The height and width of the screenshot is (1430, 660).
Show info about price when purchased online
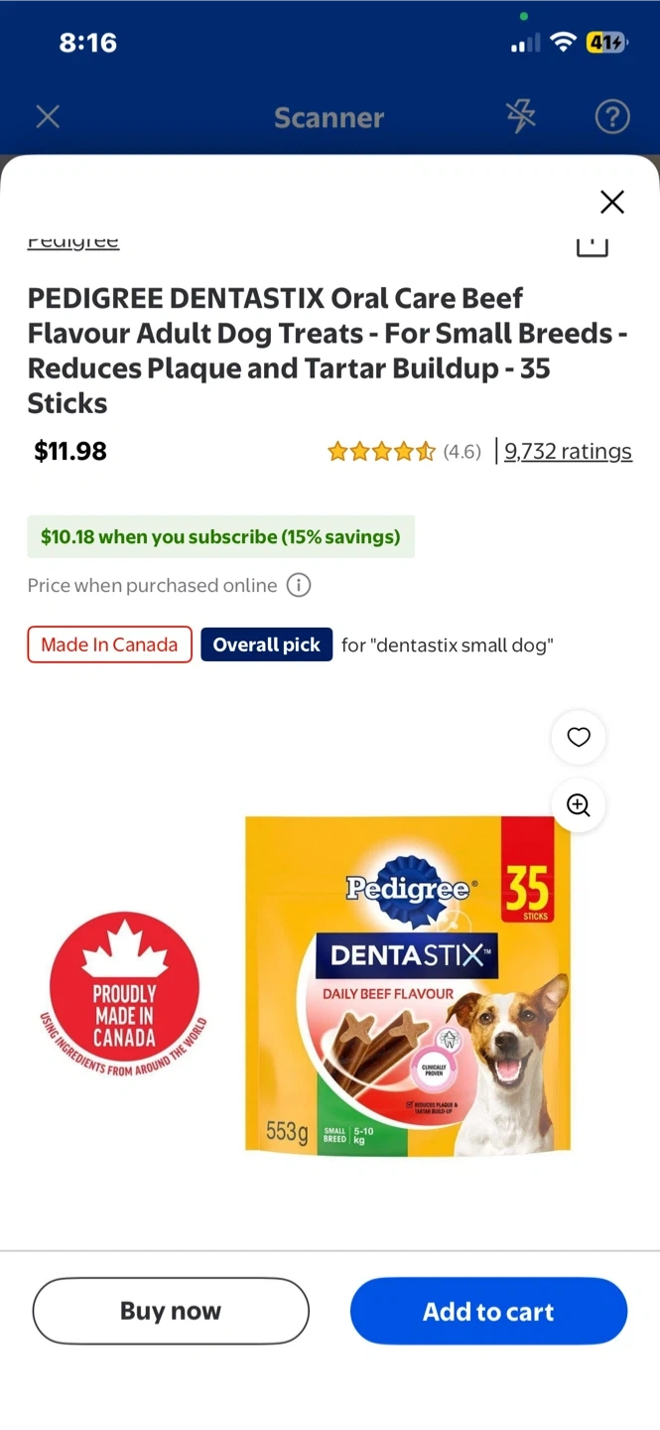(x=299, y=586)
